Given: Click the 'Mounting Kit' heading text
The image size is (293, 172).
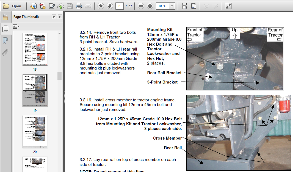Looking at the screenshot, I should coord(160,30).
